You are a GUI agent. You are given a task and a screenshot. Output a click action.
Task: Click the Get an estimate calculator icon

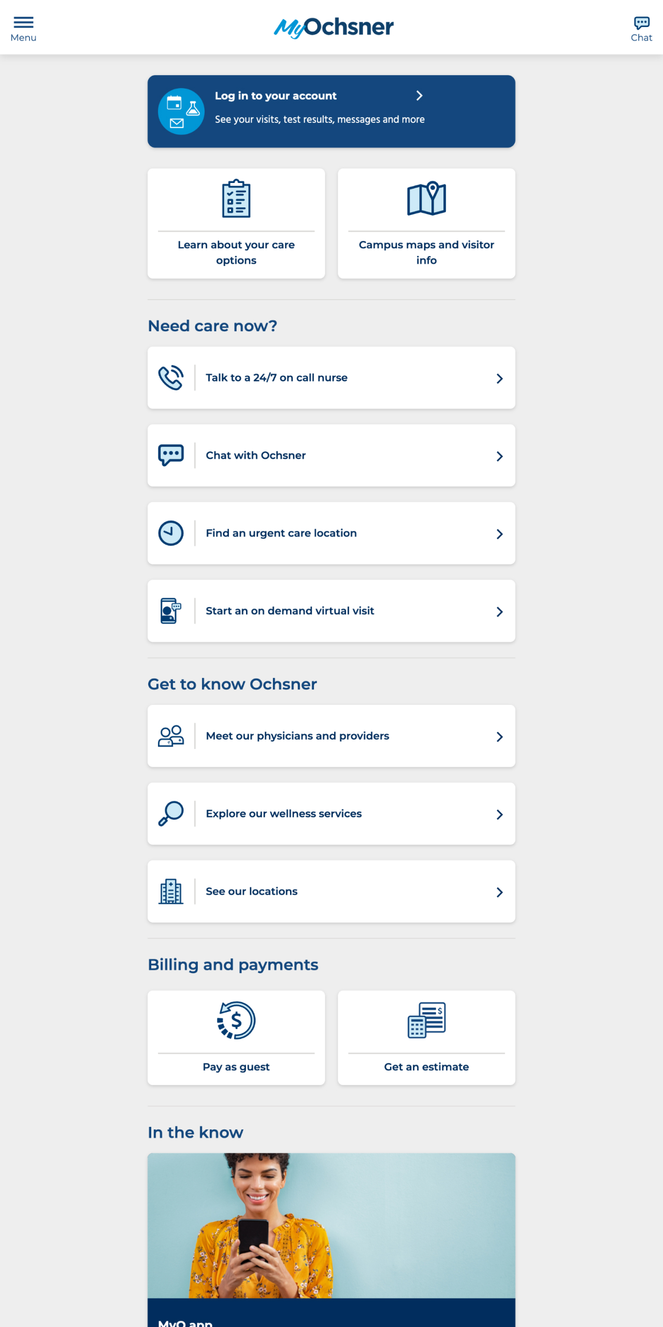point(426,1020)
